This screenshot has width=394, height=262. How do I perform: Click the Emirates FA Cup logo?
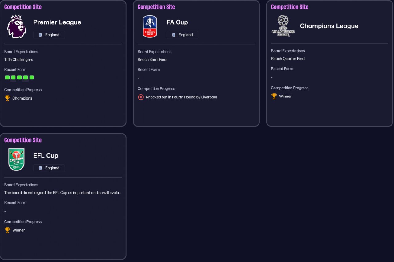click(x=150, y=26)
